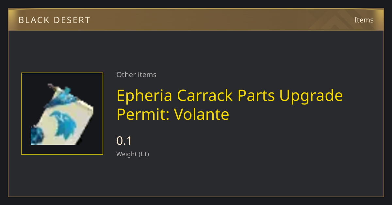This screenshot has height=205, width=392.
Task: Open the Other items category link
Action: tap(136, 75)
